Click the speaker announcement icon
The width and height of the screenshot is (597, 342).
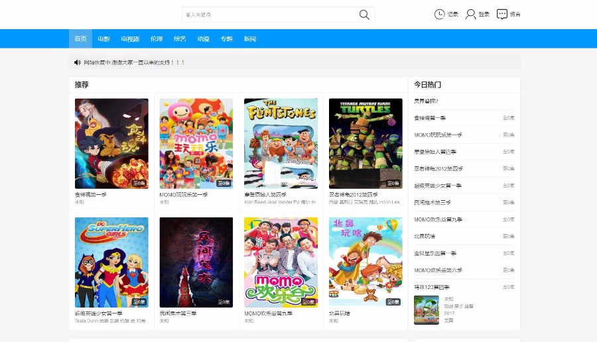pos(78,62)
